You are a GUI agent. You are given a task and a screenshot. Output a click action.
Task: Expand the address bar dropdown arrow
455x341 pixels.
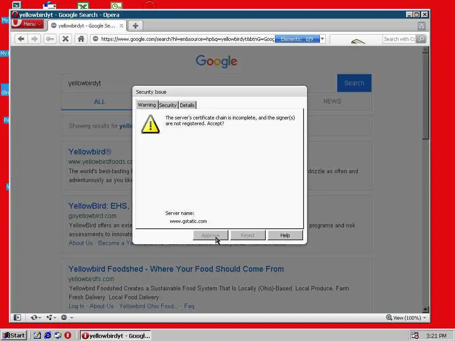(323, 39)
